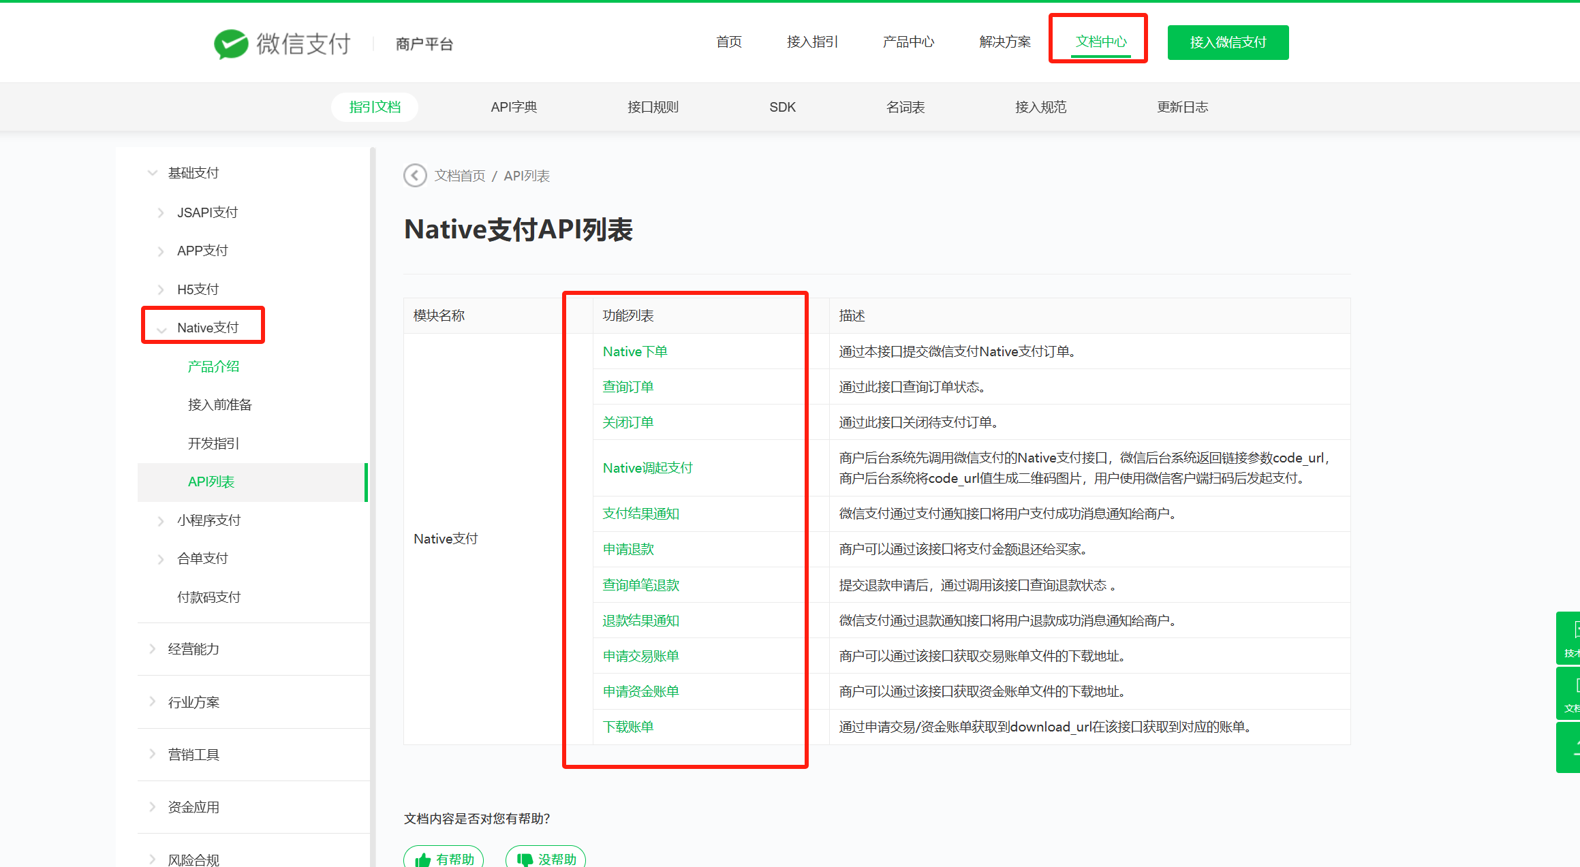Image resolution: width=1580 pixels, height=867 pixels.
Task: Click the circular back arrow icon
Action: point(415,176)
